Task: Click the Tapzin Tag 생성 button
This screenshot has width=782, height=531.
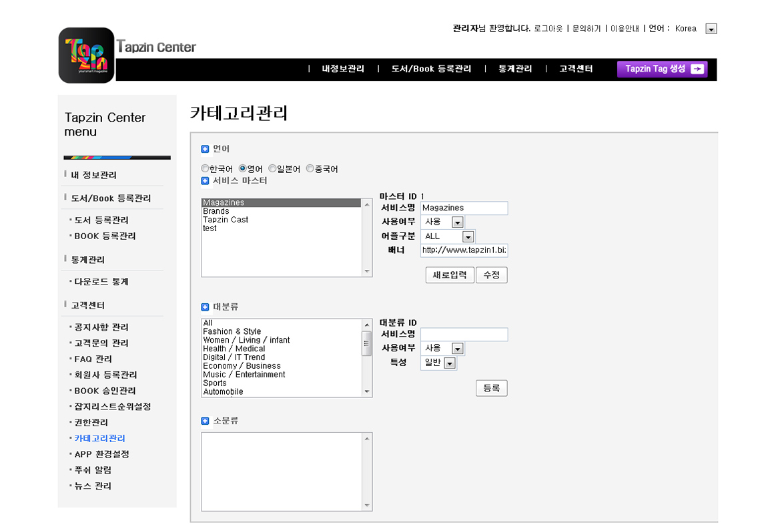Action: [x=663, y=69]
